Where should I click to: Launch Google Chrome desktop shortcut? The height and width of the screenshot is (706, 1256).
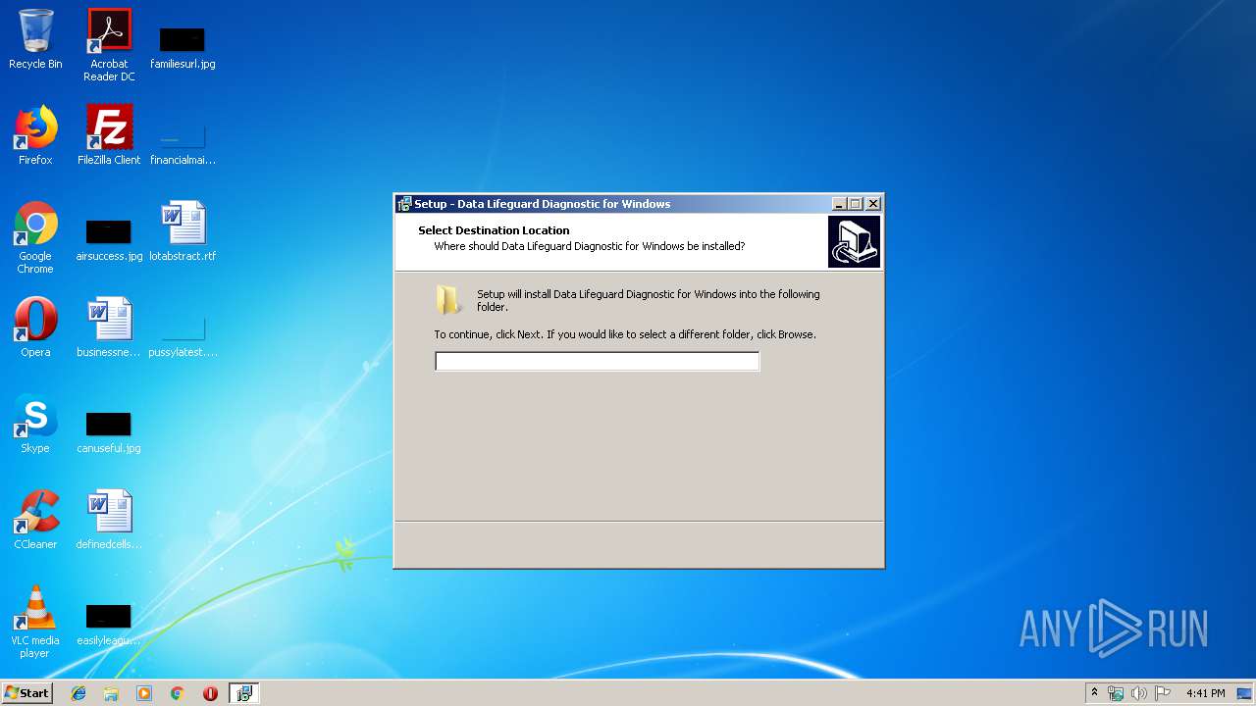click(x=35, y=237)
